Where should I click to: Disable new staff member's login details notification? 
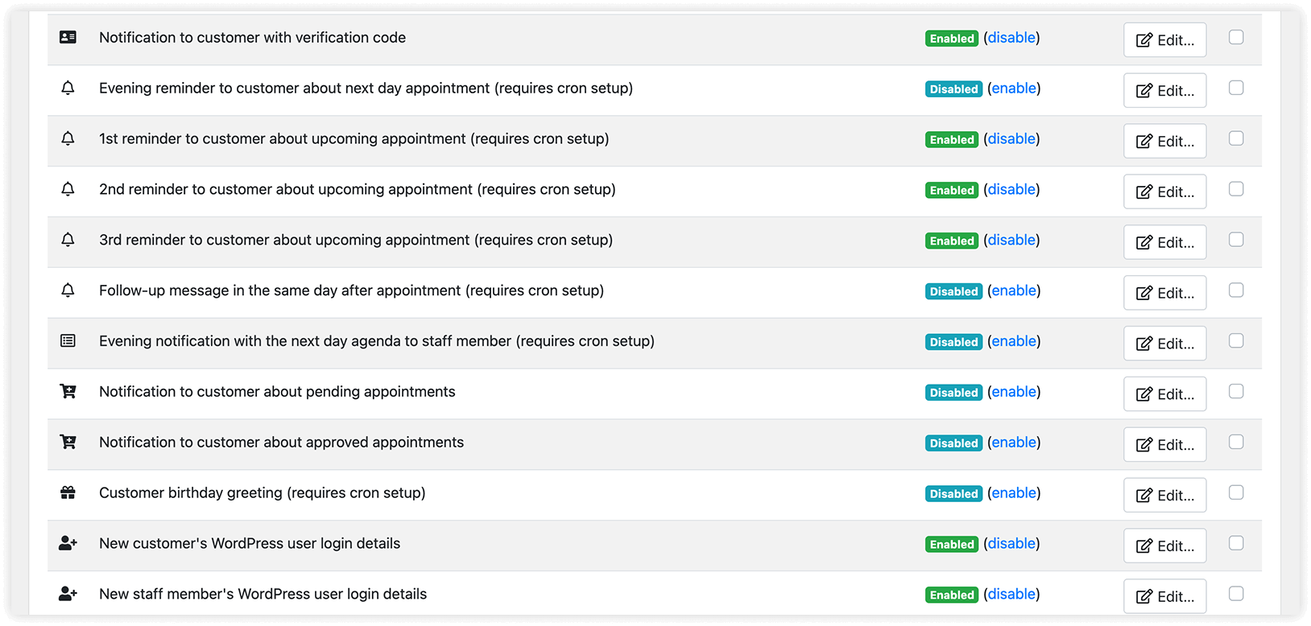pyautogui.click(x=1011, y=595)
